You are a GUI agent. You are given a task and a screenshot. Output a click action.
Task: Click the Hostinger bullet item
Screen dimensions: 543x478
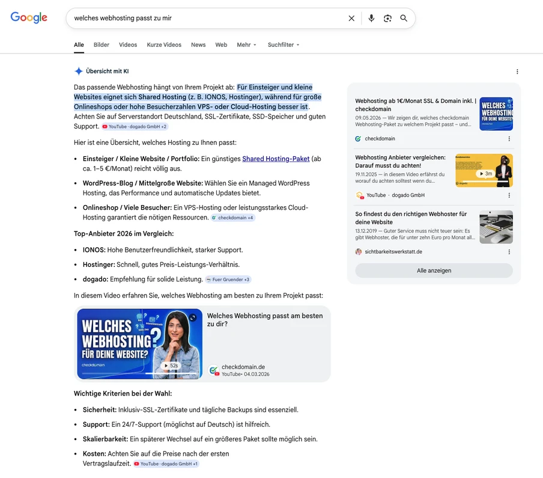coord(161,265)
